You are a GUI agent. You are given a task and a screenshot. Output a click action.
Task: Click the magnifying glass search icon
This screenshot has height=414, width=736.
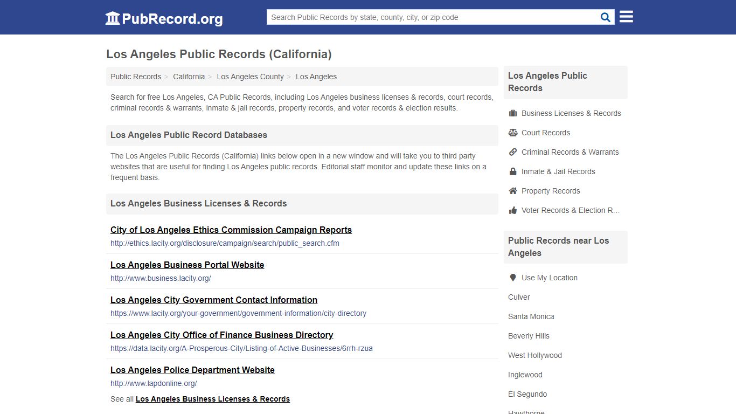606,17
